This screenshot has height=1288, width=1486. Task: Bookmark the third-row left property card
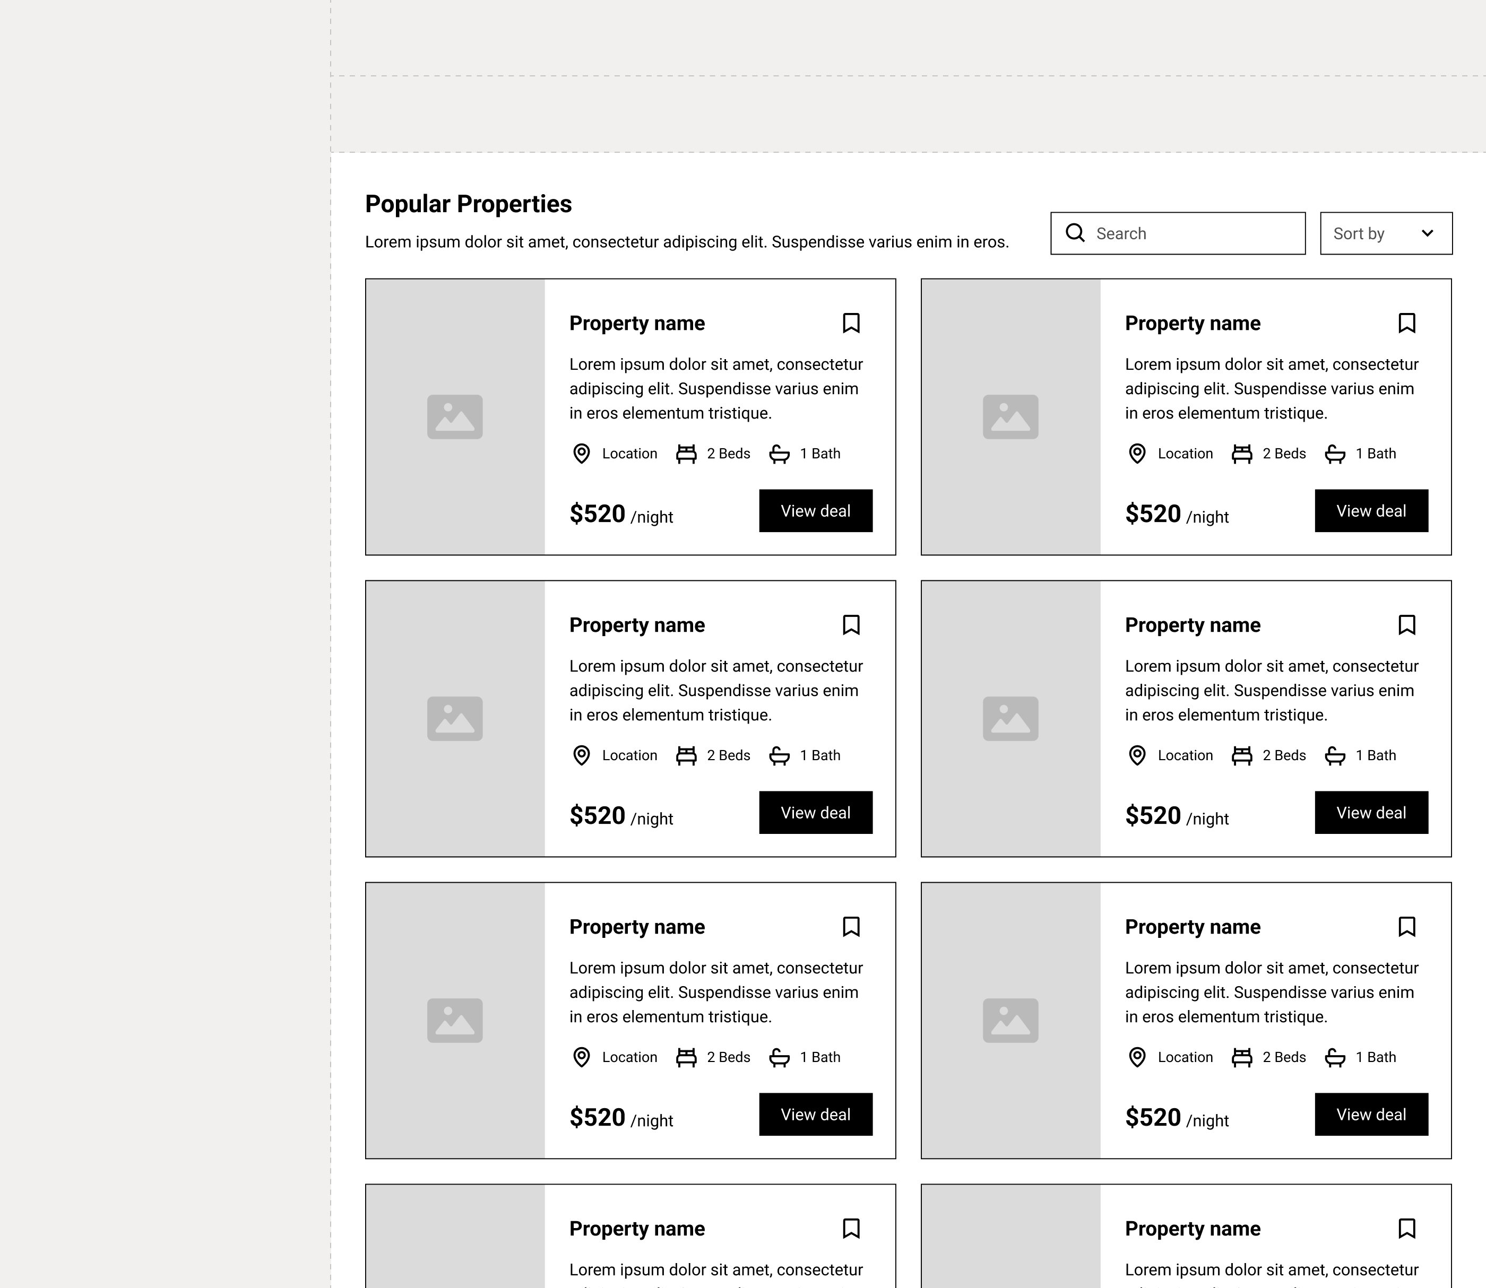coord(851,927)
